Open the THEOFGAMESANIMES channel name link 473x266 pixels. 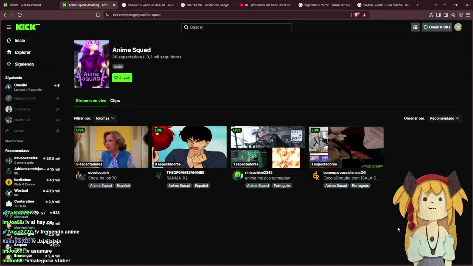point(185,173)
